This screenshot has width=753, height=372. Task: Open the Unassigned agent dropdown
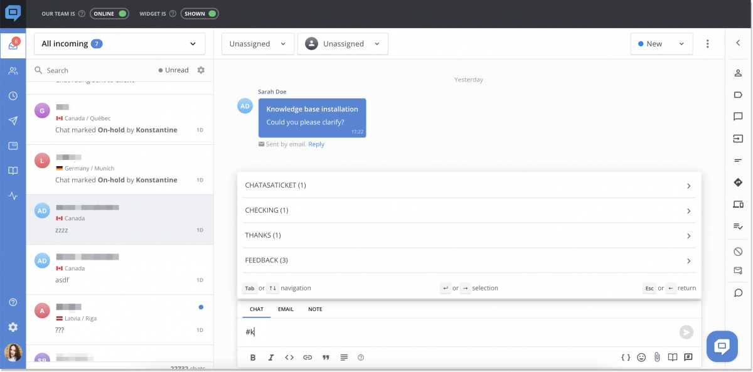click(343, 43)
